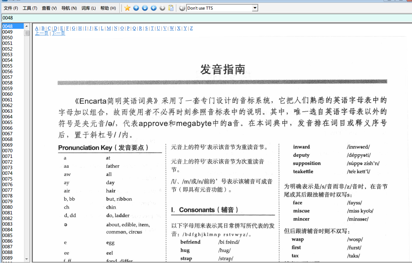Select entry 0070 in the list
This screenshot has width=412, height=263.
(x=13, y=151)
